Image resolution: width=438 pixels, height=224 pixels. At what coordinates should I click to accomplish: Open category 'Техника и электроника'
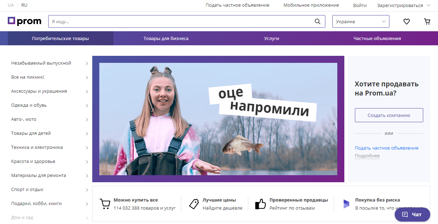pos(37,147)
